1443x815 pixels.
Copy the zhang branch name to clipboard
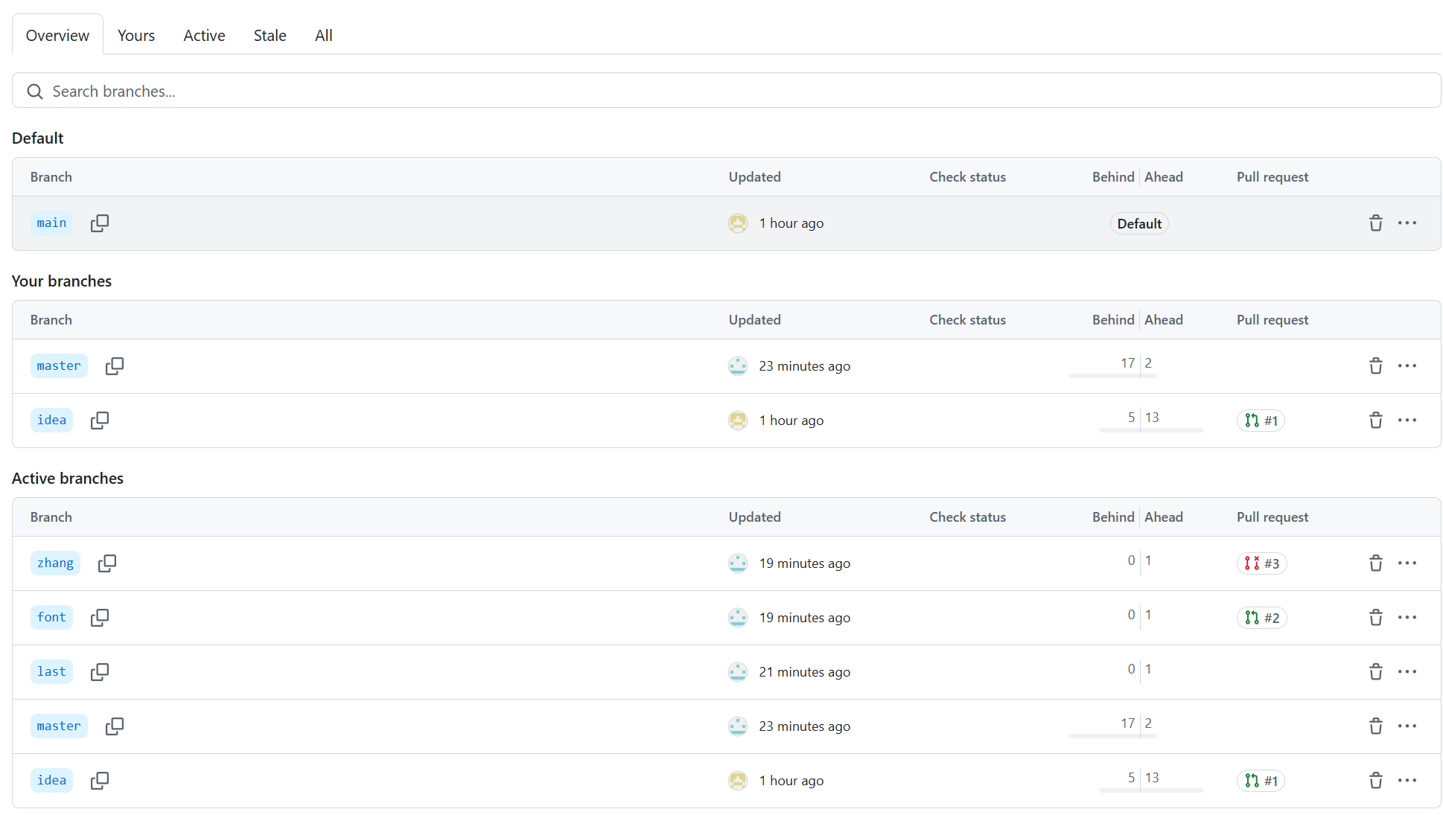[x=106, y=563]
